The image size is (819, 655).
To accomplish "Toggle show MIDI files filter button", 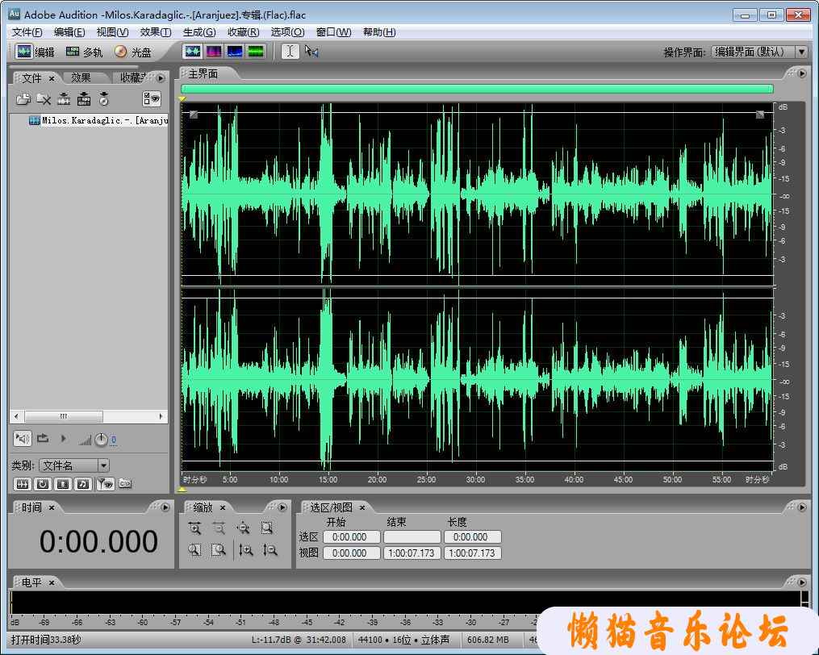I will 83,484.
